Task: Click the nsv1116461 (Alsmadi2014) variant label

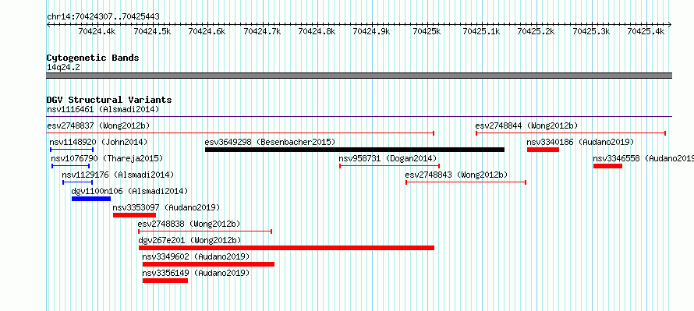Action: pyautogui.click(x=103, y=109)
